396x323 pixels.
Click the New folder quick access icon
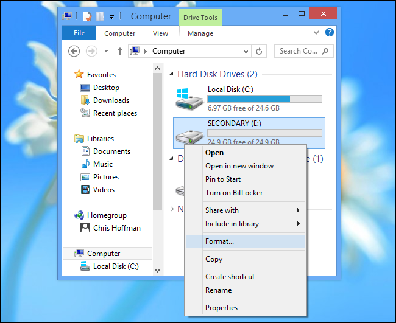pos(100,16)
